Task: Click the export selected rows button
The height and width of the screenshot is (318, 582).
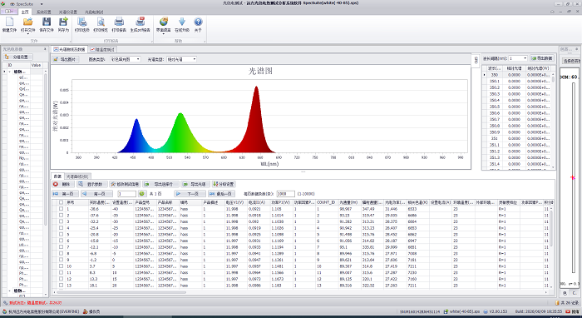Action: pyautogui.click(x=160, y=184)
